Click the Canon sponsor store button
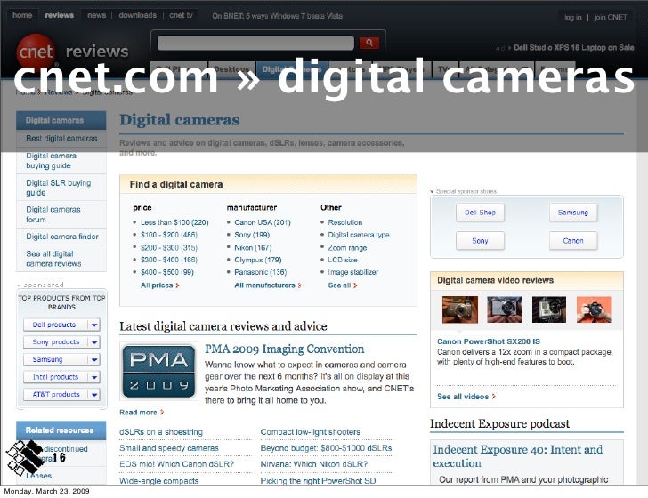Screen dimensions: 648x498 pyautogui.click(x=573, y=241)
